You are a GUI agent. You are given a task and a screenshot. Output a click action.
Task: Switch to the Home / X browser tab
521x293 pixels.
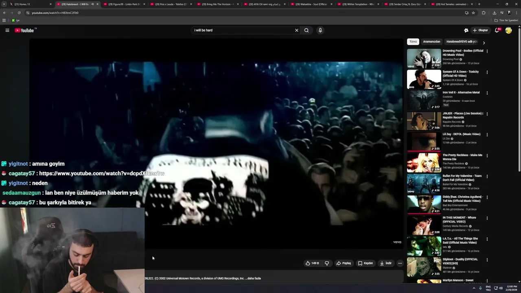(x=31, y=4)
